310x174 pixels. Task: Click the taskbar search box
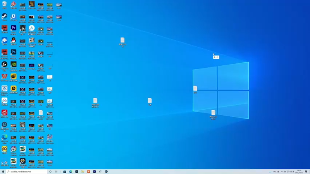pos(27,172)
